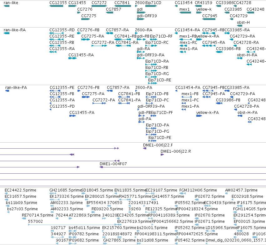Select the CG7841 gene label
Viewport: 266px width, 245px height.
[122, 3]
